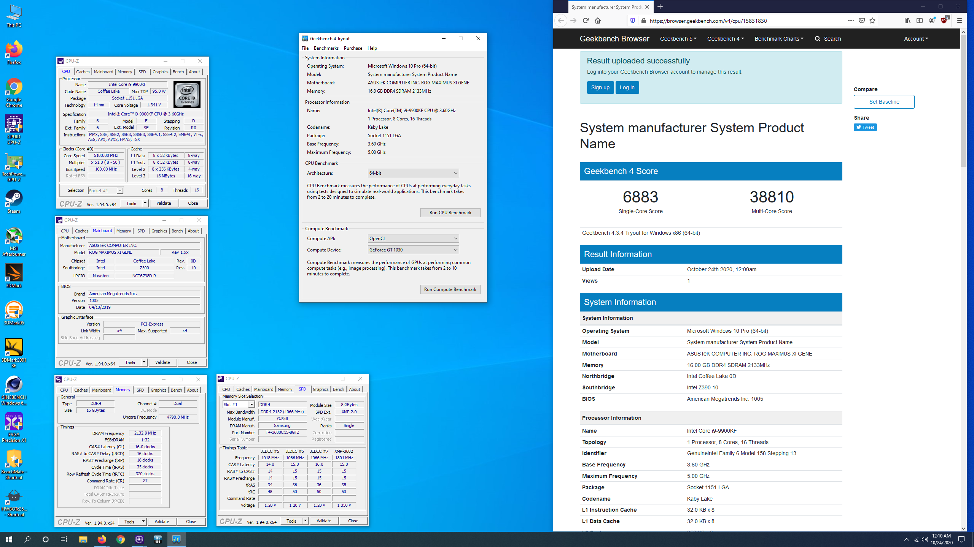
Task: Click the Search link in Geekbench nav
Action: pos(828,39)
